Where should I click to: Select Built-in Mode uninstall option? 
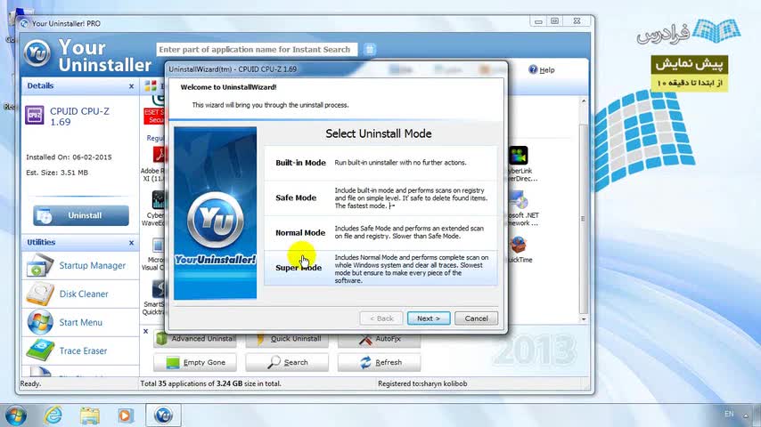tap(380, 163)
